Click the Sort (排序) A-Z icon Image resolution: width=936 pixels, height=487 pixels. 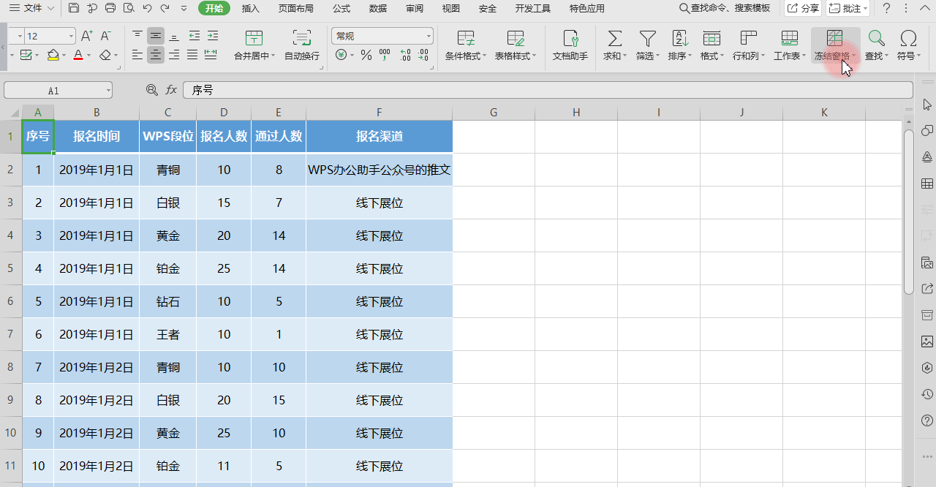pyautogui.click(x=679, y=39)
